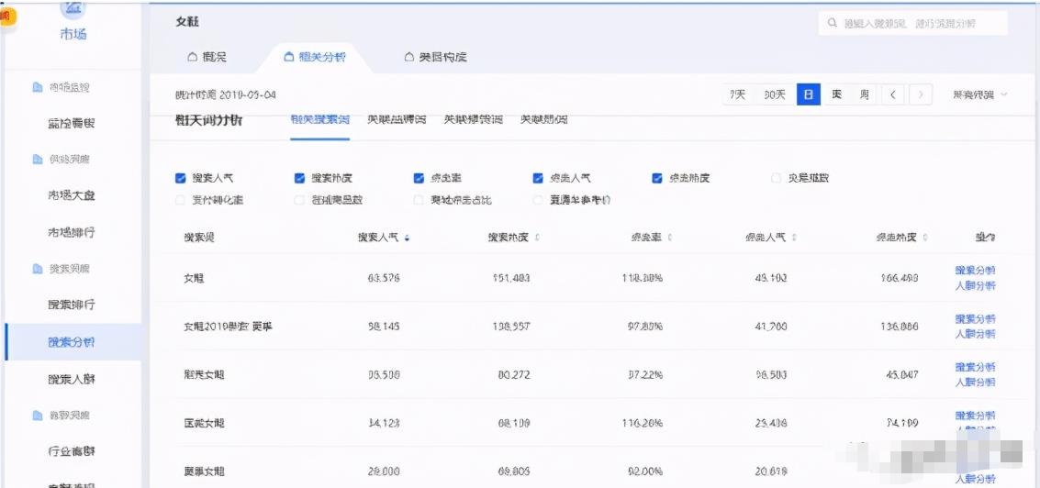Switch to the 相关分析 tab
The height and width of the screenshot is (488, 1040).
315,57
